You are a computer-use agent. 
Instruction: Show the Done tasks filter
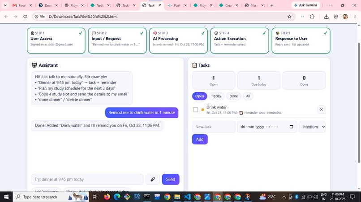[x=233, y=96]
